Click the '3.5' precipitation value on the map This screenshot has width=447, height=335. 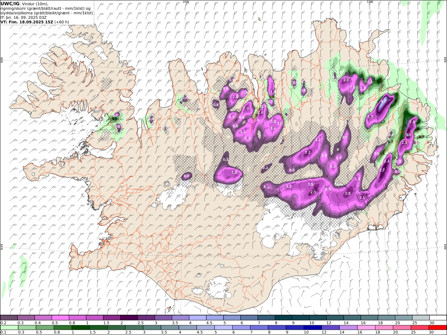point(408,135)
